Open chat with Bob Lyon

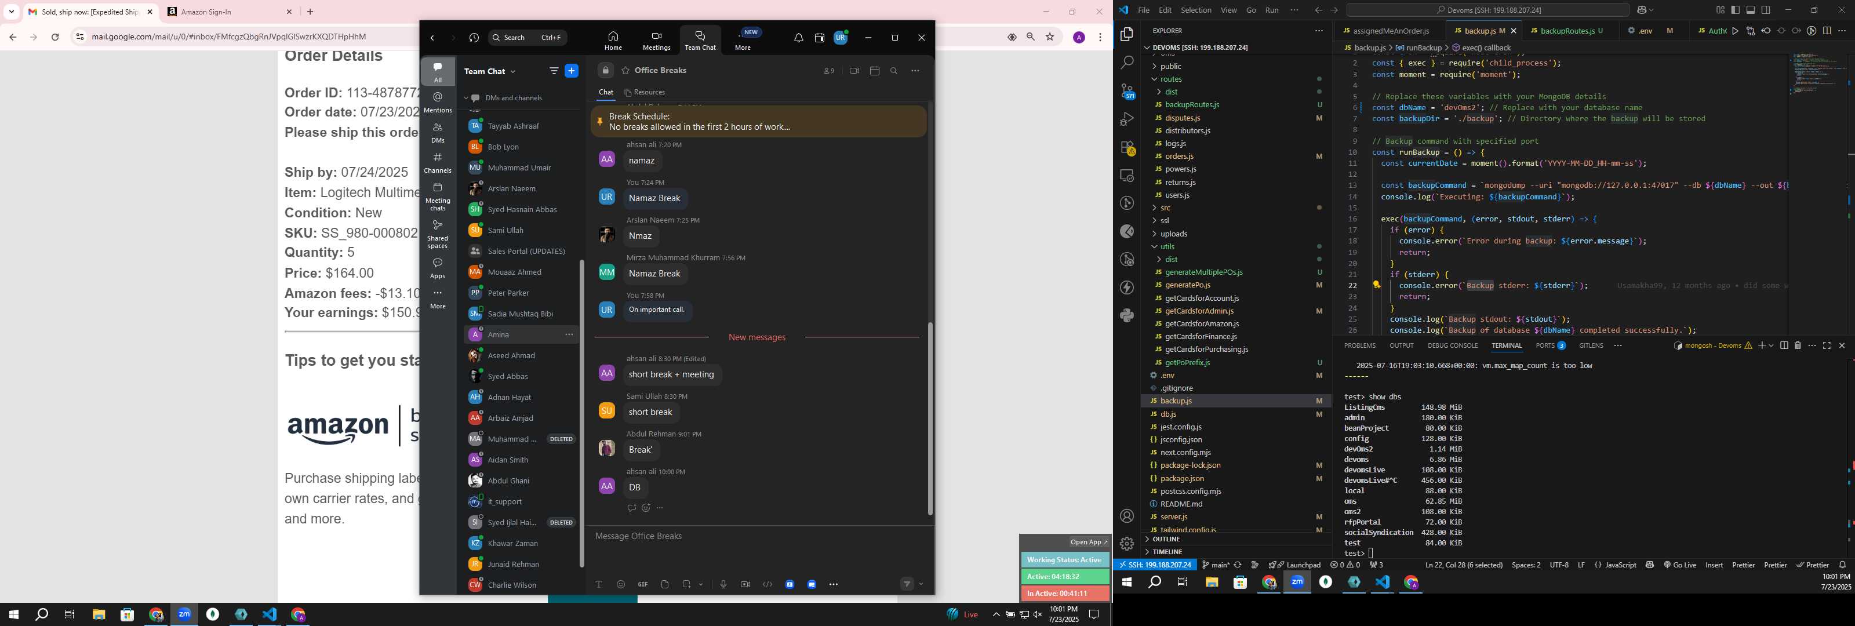521,146
